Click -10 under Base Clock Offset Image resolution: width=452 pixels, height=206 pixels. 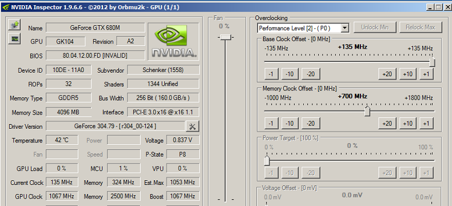coord(290,74)
